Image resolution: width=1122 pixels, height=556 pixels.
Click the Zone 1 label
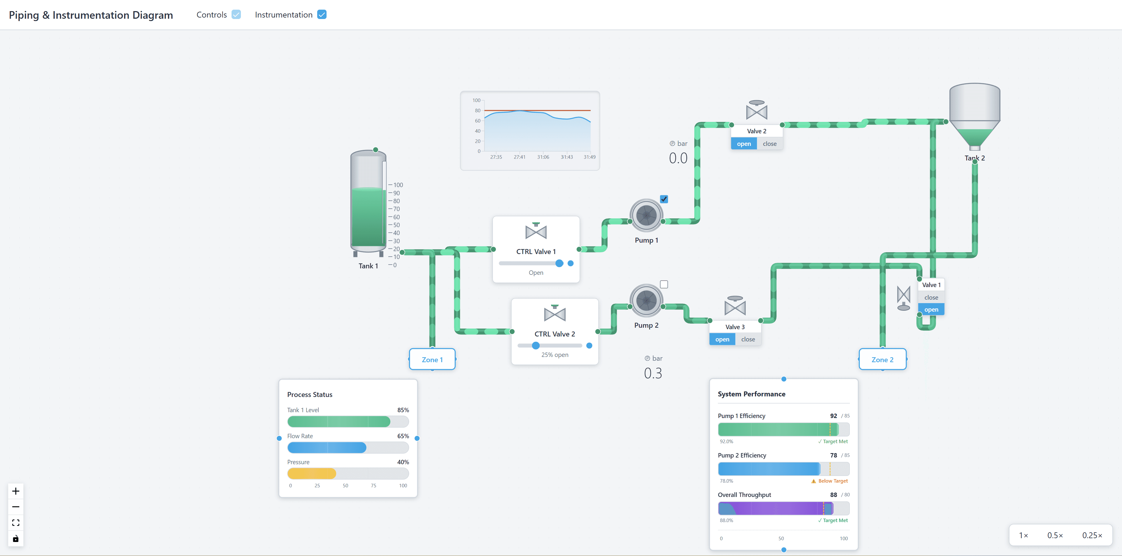pyautogui.click(x=431, y=359)
